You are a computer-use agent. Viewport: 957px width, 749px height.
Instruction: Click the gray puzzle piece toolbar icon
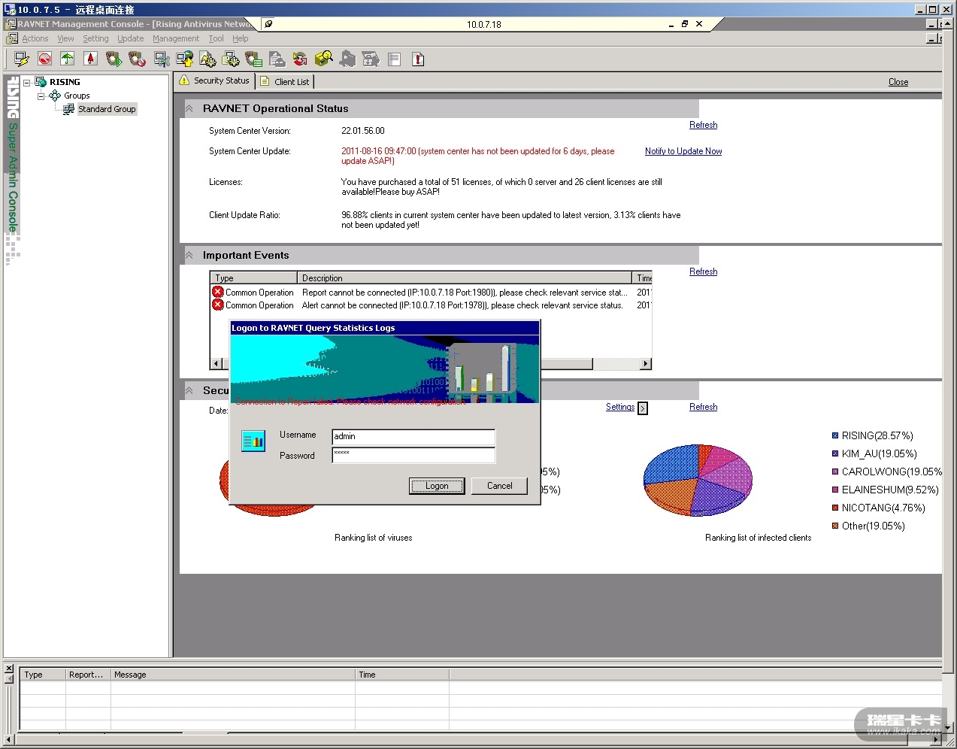coord(347,59)
